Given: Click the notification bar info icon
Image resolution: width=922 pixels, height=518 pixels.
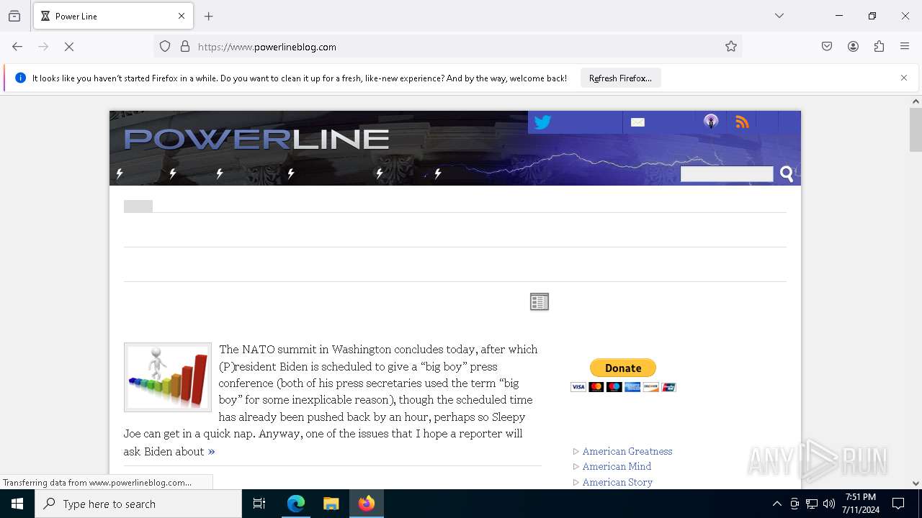Looking at the screenshot, I should [x=20, y=78].
